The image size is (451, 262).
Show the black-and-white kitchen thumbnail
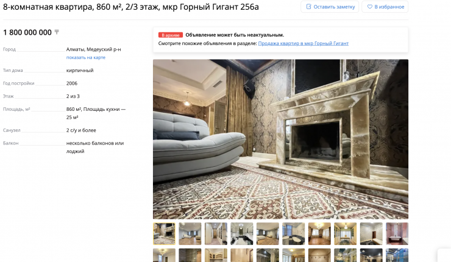[241, 233]
